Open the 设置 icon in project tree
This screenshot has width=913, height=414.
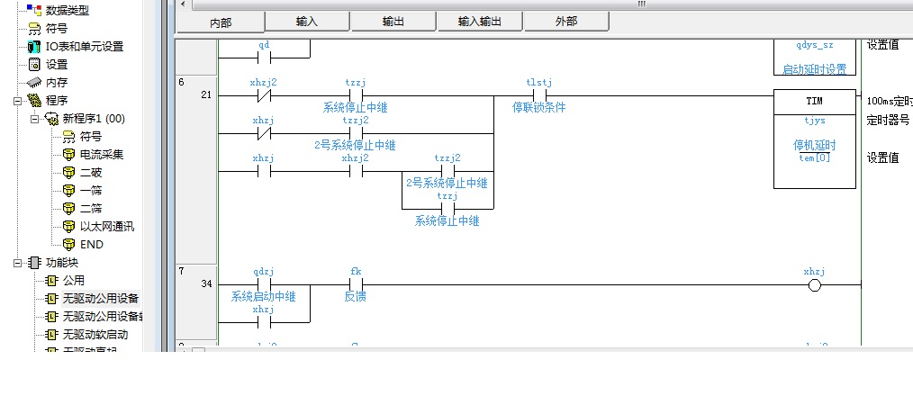[x=34, y=64]
